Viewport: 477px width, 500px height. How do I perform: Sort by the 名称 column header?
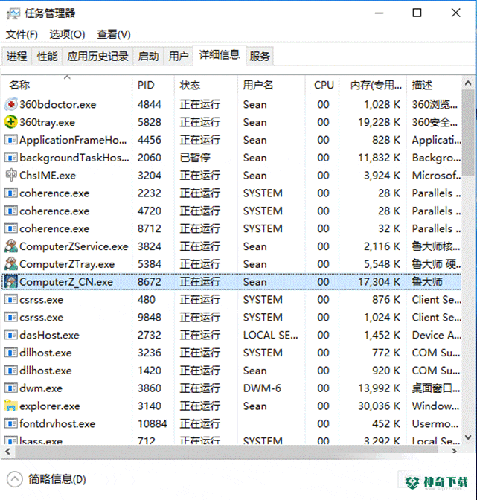(x=67, y=85)
